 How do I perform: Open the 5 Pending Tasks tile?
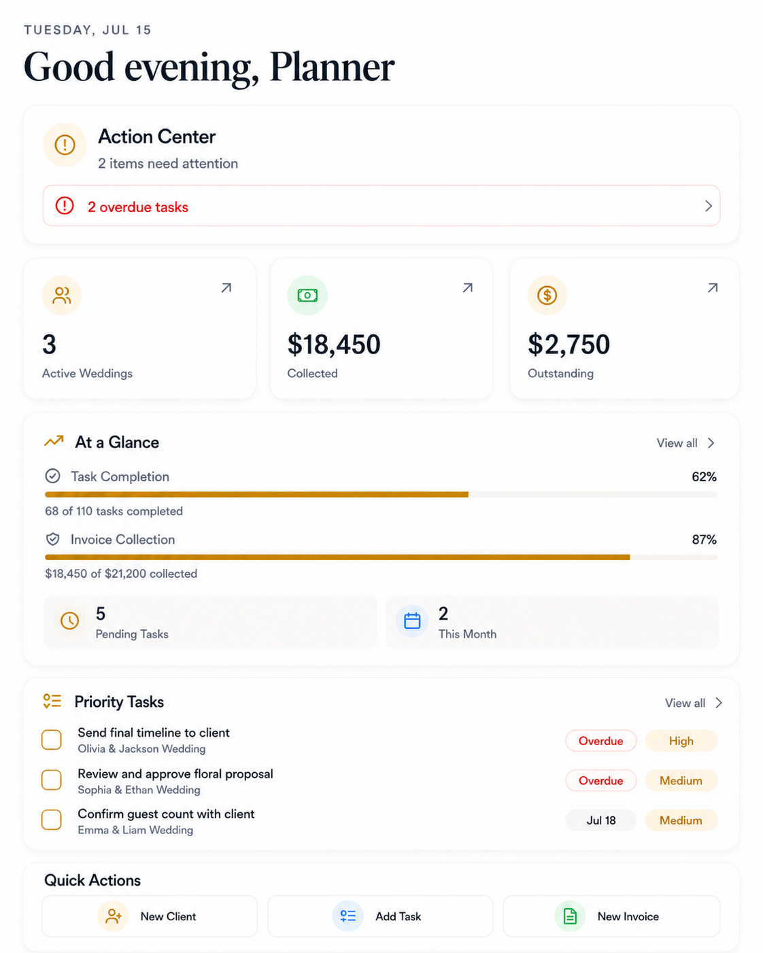click(x=210, y=623)
